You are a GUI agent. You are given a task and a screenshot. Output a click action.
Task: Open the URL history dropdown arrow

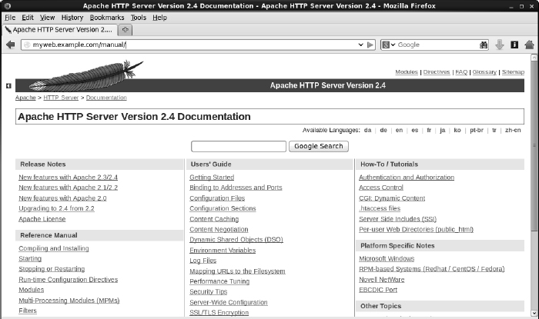tap(360, 45)
